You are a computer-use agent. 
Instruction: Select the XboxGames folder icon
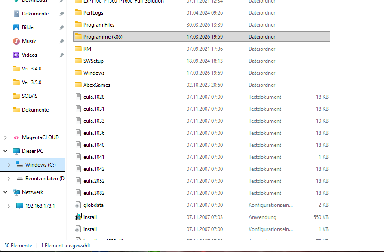pyautogui.click(x=78, y=85)
